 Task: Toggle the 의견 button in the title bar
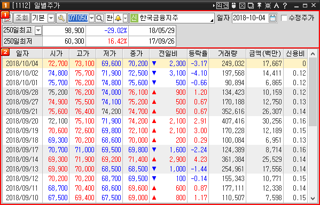point(222,5)
